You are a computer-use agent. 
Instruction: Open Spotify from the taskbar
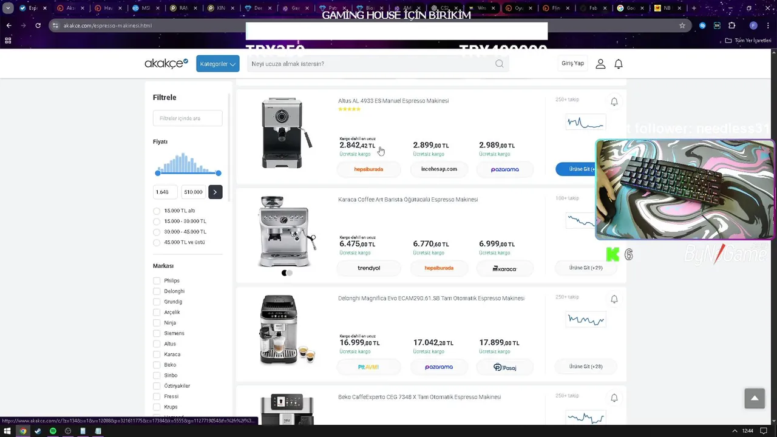pyautogui.click(x=53, y=431)
